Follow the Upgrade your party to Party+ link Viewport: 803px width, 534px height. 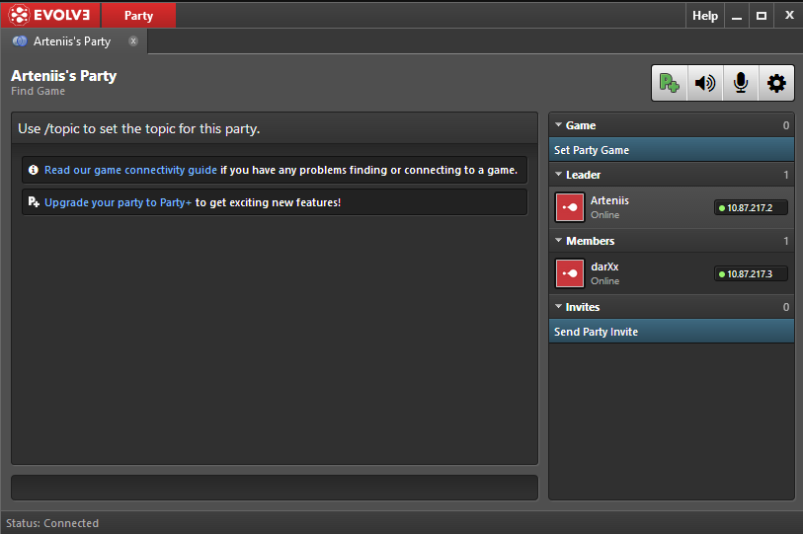118,202
